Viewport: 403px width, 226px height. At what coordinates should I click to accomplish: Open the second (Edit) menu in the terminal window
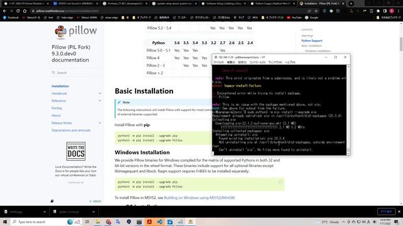[x=231, y=62]
